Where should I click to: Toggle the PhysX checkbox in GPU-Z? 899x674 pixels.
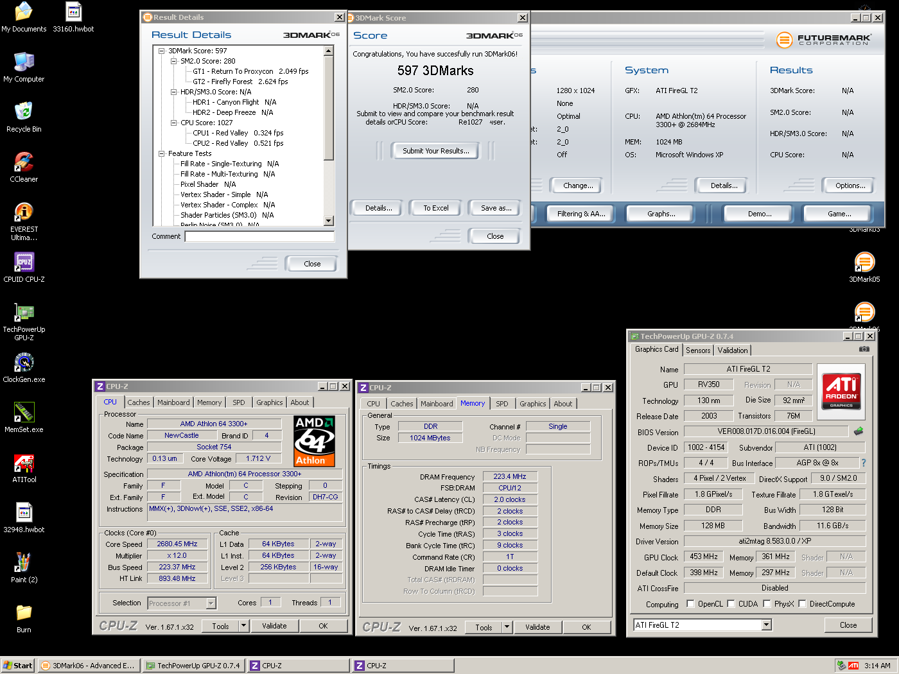[767, 604]
